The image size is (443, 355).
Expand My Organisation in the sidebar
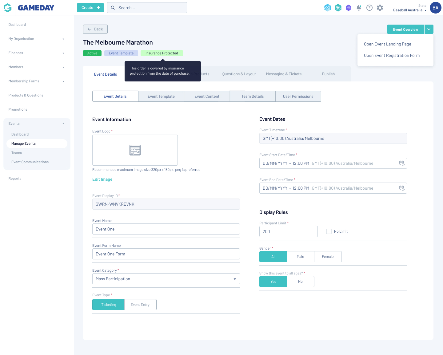[x=36, y=39]
